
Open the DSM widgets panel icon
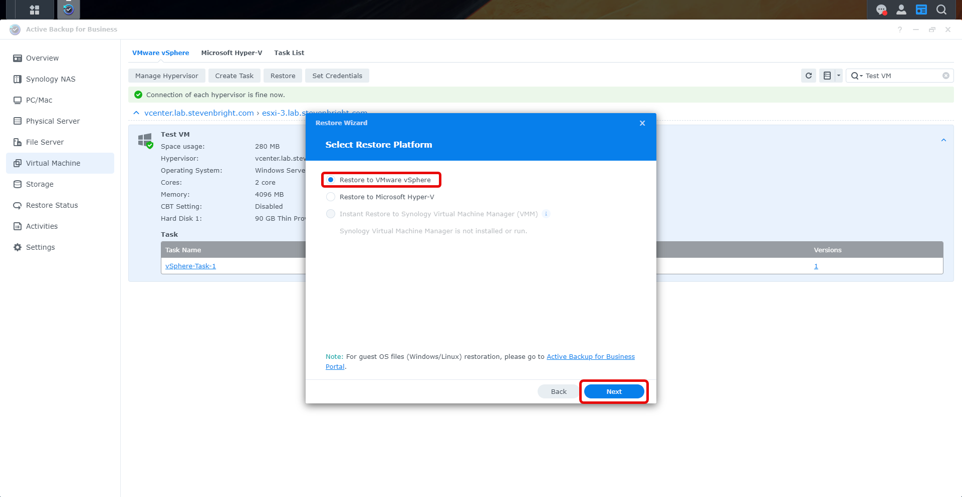click(921, 10)
